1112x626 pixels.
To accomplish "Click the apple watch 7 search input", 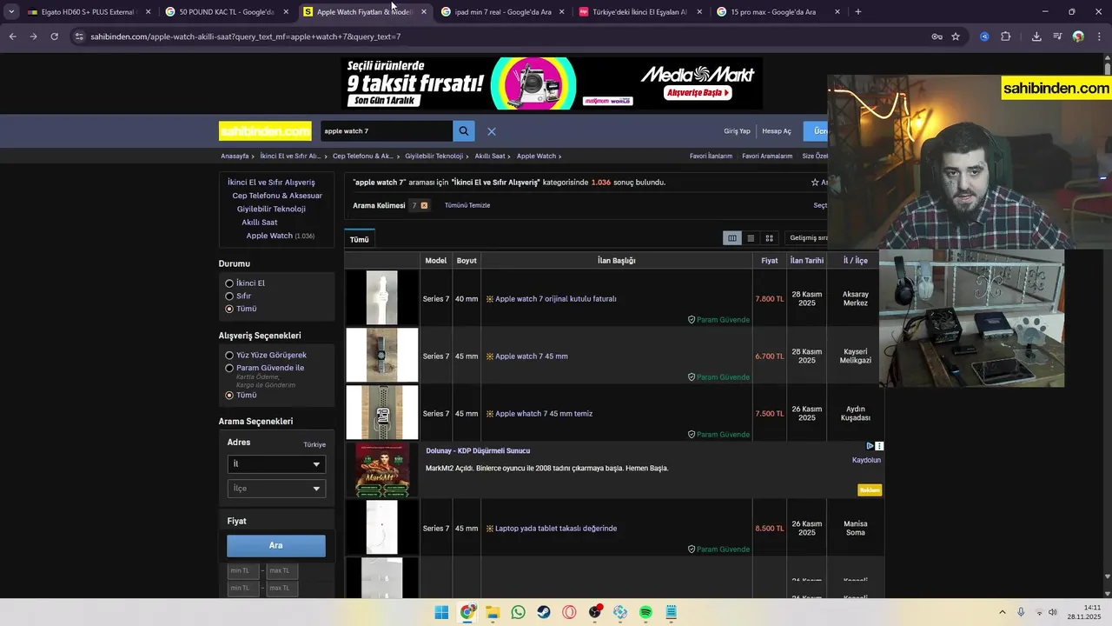I will click(387, 131).
